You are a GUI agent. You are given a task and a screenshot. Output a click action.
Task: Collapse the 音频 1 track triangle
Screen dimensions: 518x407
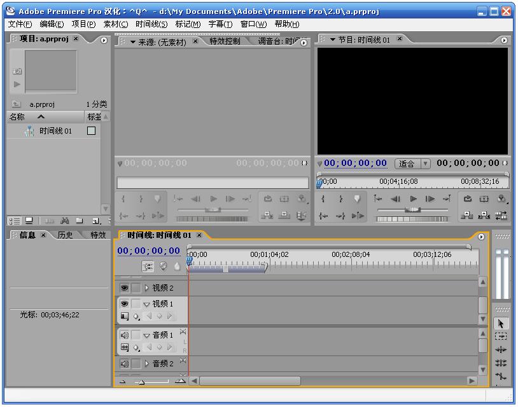coord(146,335)
